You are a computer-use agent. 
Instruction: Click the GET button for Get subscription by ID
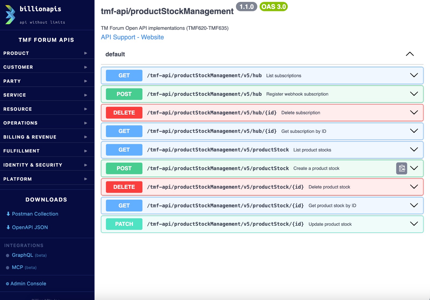(x=124, y=131)
